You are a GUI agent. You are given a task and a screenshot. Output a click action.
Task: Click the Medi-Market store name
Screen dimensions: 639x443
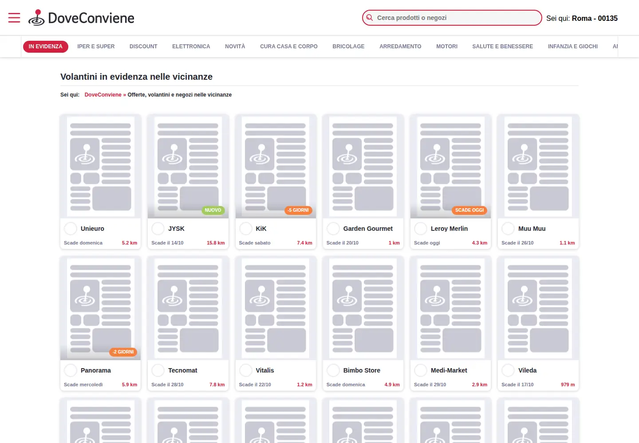tap(449, 370)
